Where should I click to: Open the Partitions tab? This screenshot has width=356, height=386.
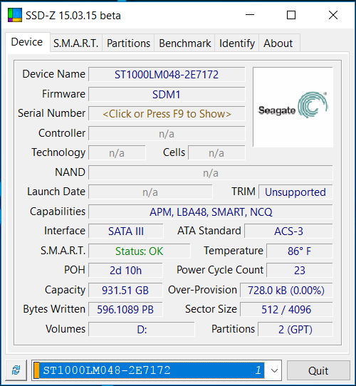(128, 43)
